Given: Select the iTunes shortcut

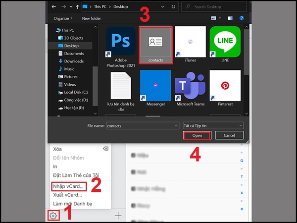Looking at the screenshot, I should pos(191,45).
